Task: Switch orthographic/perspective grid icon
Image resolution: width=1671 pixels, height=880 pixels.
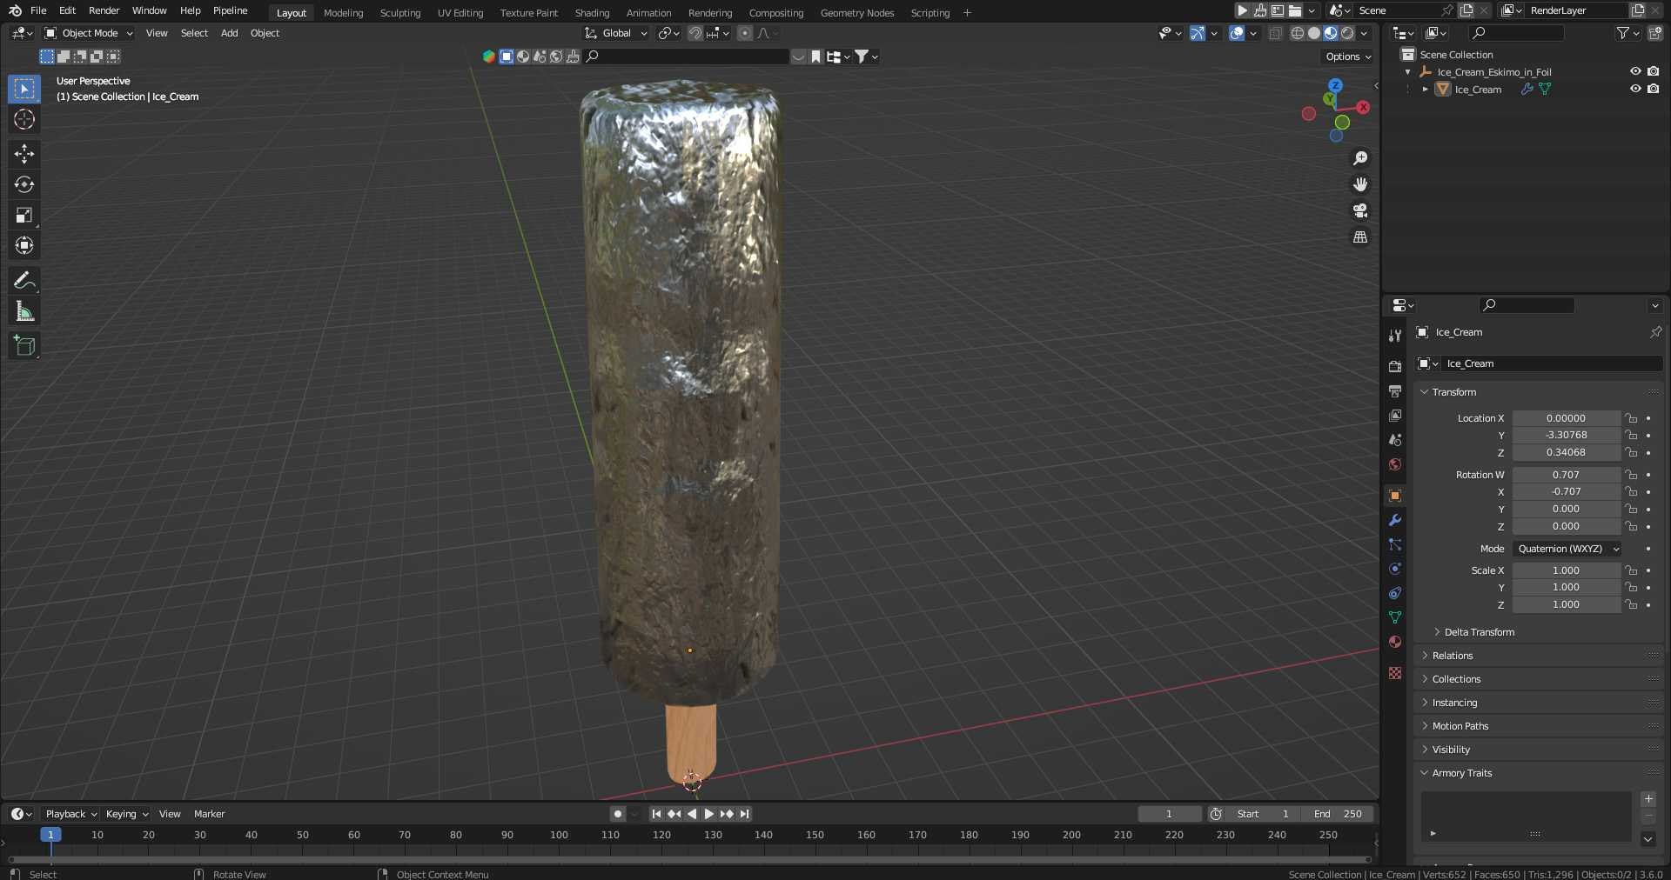Action: click(1360, 237)
